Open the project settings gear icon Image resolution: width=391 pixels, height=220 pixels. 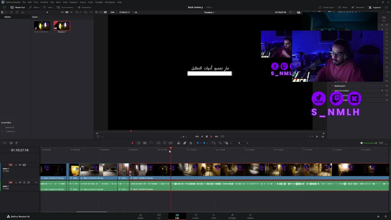(385, 216)
